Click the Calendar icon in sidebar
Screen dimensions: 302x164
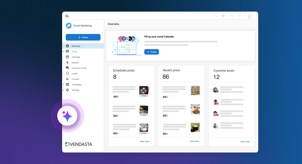(67, 57)
